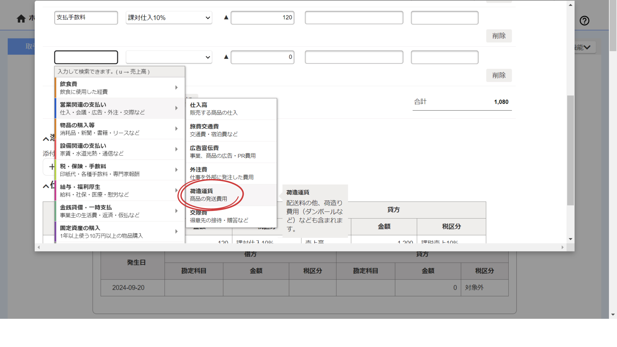Click 削除 for the empty row
This screenshot has height=347, width=617.
click(x=499, y=75)
